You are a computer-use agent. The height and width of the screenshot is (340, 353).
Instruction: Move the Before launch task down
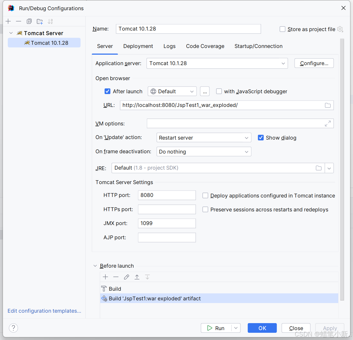[147, 277]
